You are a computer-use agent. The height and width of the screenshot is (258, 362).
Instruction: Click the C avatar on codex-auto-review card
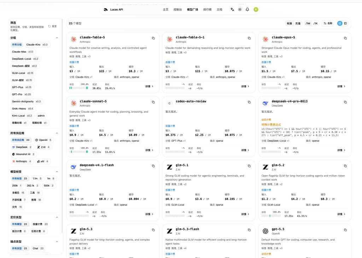click(169, 103)
